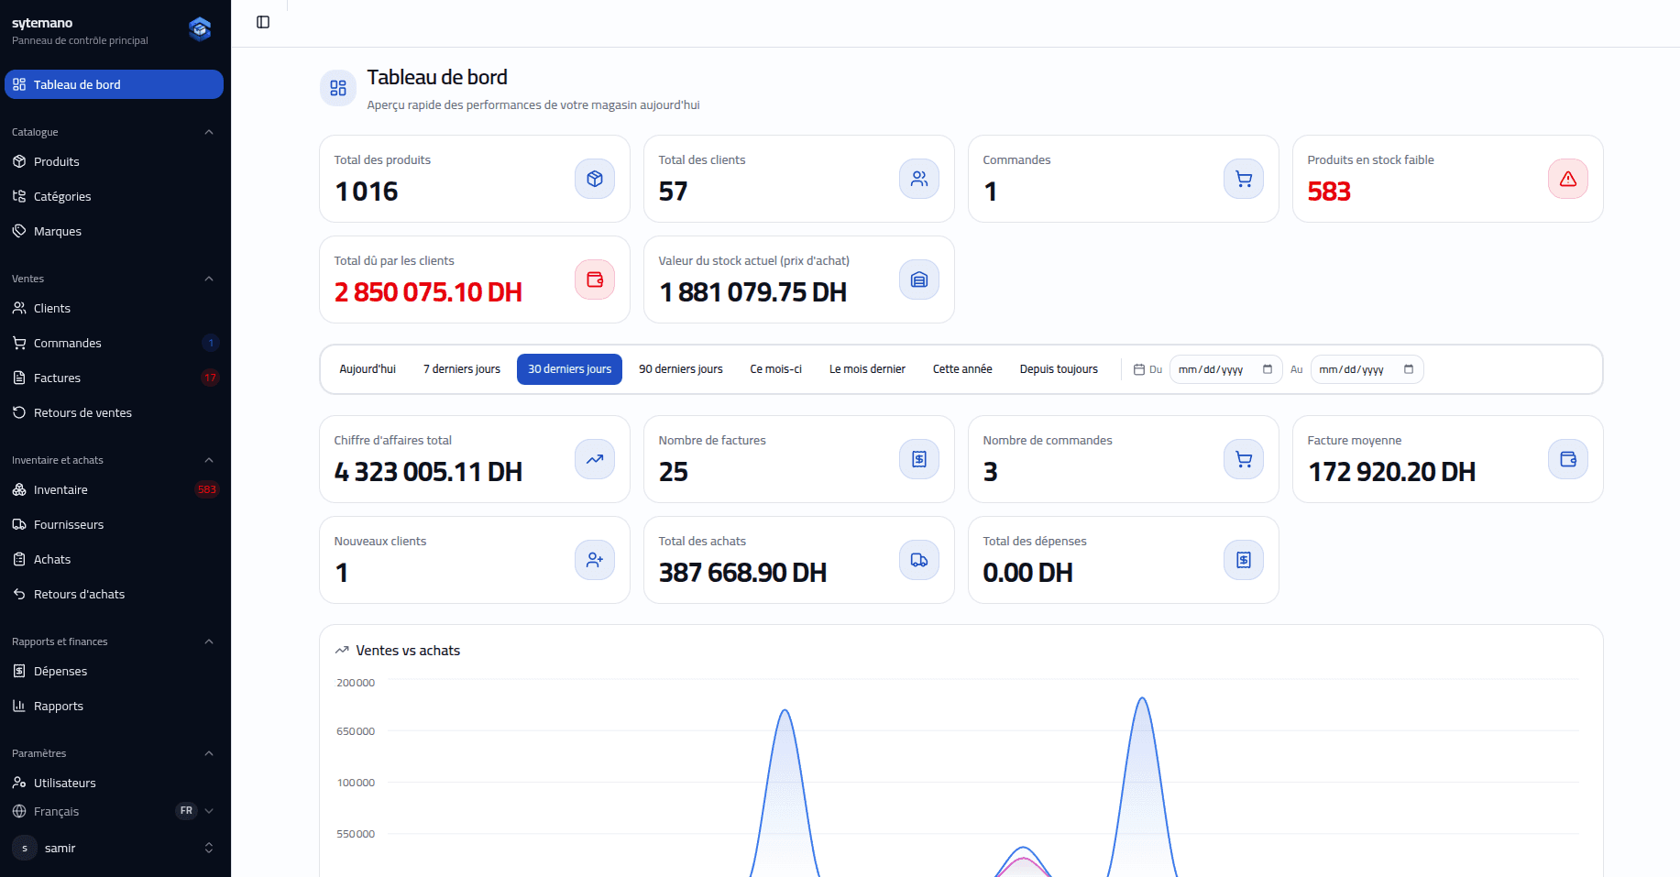Click the Inventaire badge showing 583

[x=207, y=489]
